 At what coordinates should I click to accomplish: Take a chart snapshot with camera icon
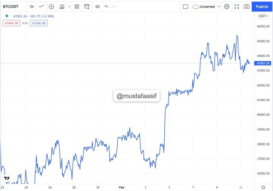(x=247, y=7)
